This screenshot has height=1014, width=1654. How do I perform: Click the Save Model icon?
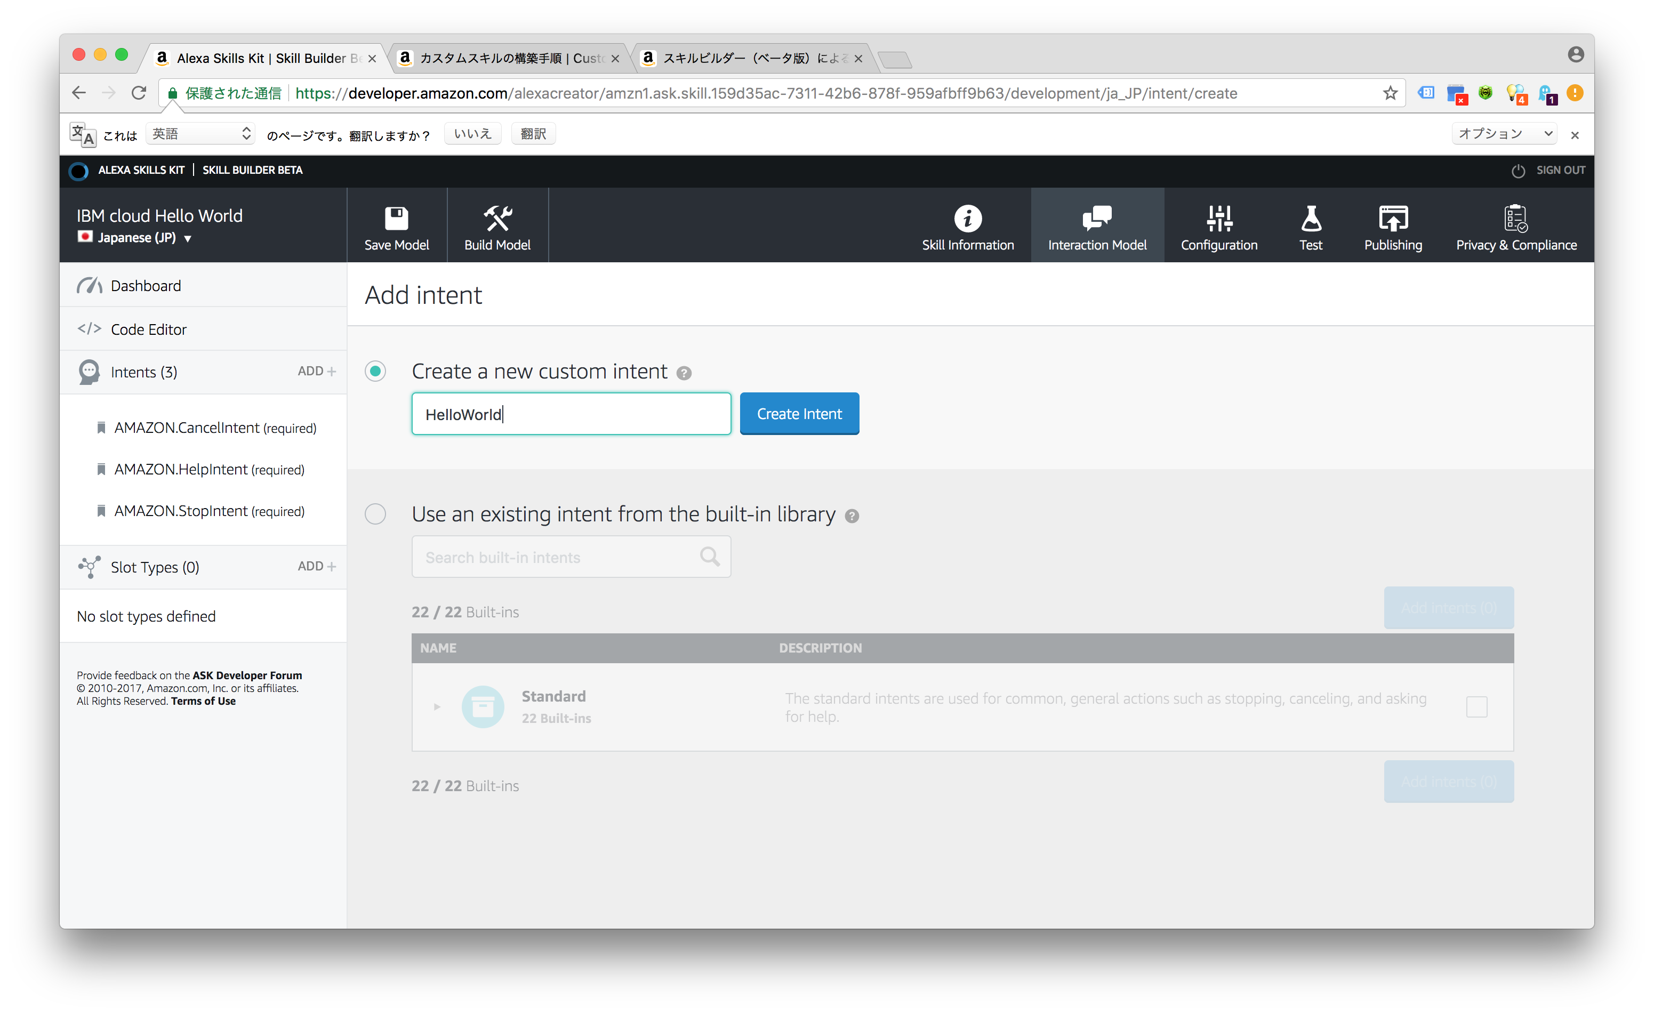(396, 218)
